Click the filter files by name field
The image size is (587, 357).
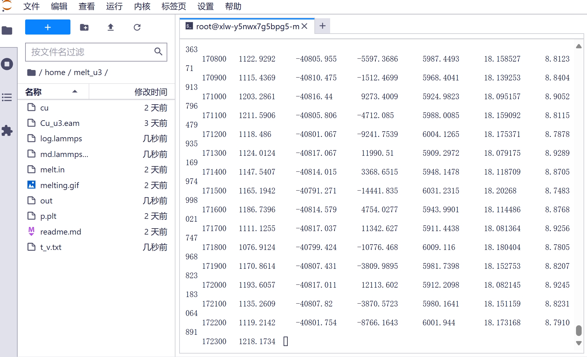(91, 52)
